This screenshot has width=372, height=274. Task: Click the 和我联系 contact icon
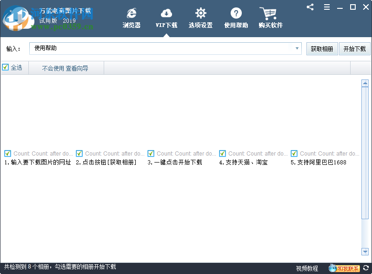tap(344, 268)
